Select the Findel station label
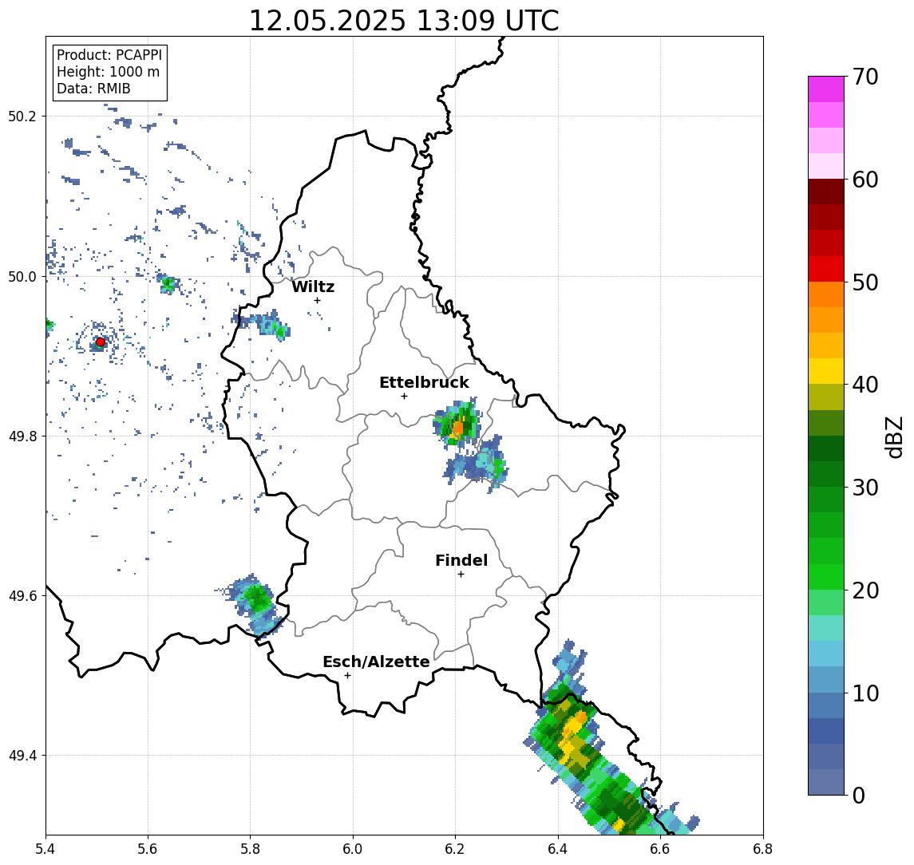The height and width of the screenshot is (865, 914). pos(461,560)
